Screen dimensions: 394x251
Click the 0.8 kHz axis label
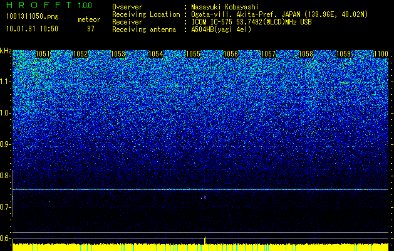tap(5, 176)
